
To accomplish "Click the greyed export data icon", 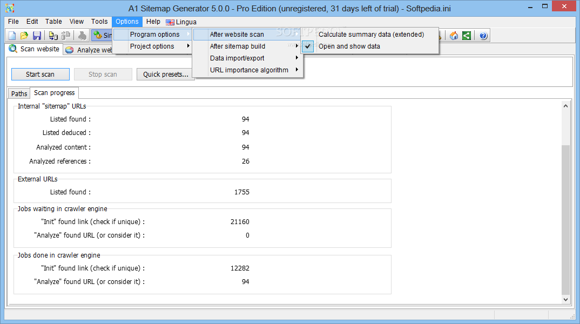I will 66,36.
